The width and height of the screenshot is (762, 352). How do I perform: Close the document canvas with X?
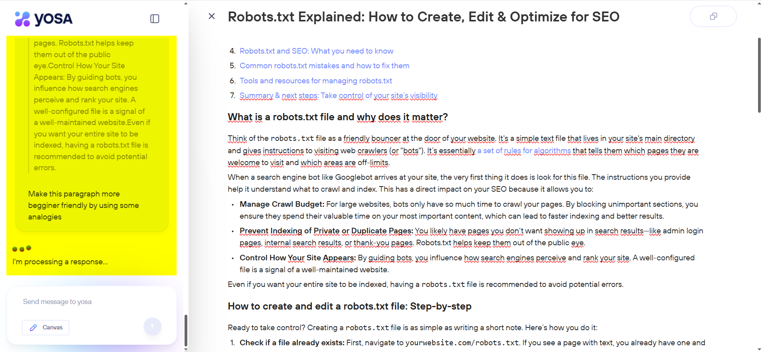click(x=212, y=16)
